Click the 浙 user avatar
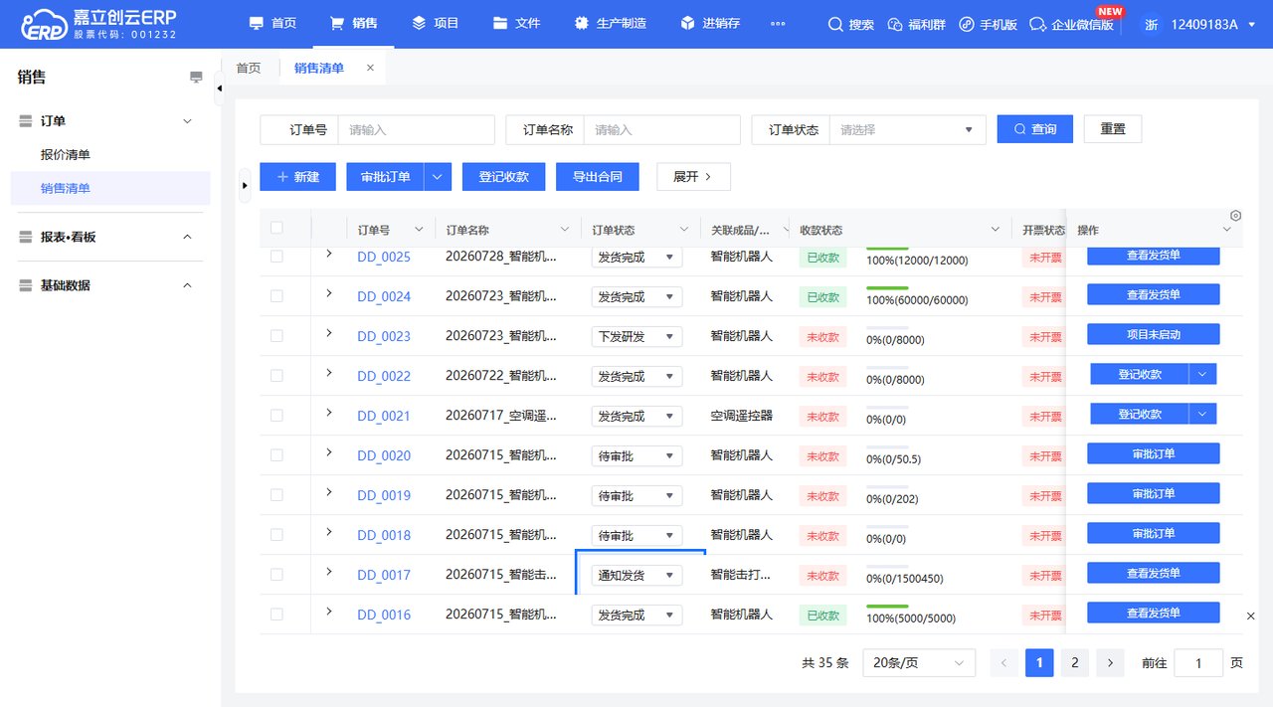1273x707 pixels. (x=1151, y=24)
